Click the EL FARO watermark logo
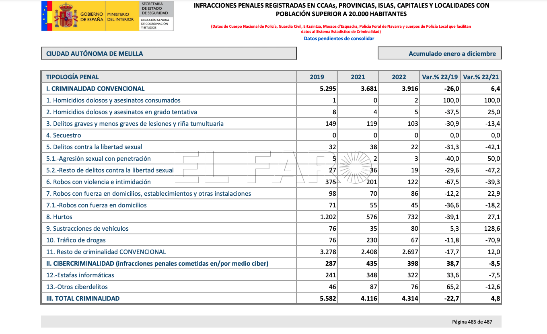This screenshot has height=334, width=547. tap(278, 167)
